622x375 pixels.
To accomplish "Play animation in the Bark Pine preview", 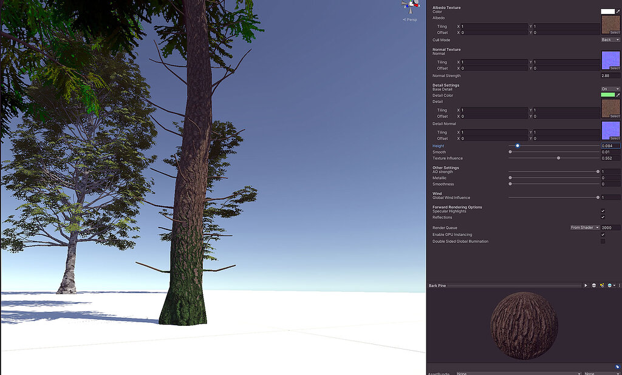I will coord(586,285).
